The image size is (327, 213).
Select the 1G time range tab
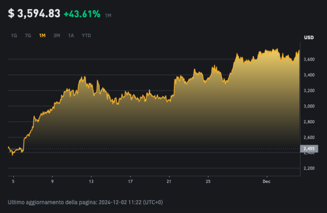pos(14,36)
